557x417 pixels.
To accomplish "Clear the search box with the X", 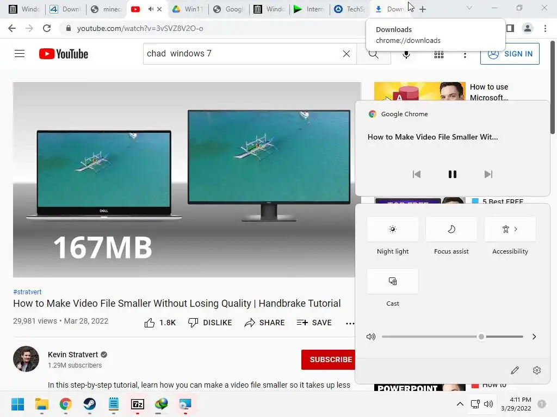I will click(346, 54).
